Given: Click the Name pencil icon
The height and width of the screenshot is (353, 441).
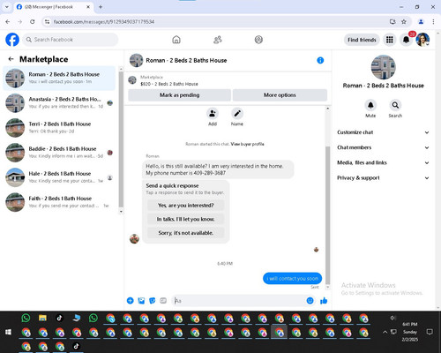Looking at the screenshot, I should coord(237,114).
